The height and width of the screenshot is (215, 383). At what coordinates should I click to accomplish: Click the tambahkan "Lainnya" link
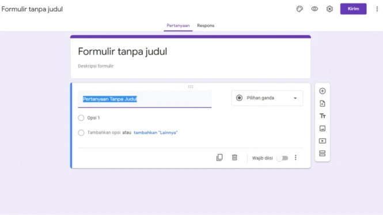coord(156,133)
